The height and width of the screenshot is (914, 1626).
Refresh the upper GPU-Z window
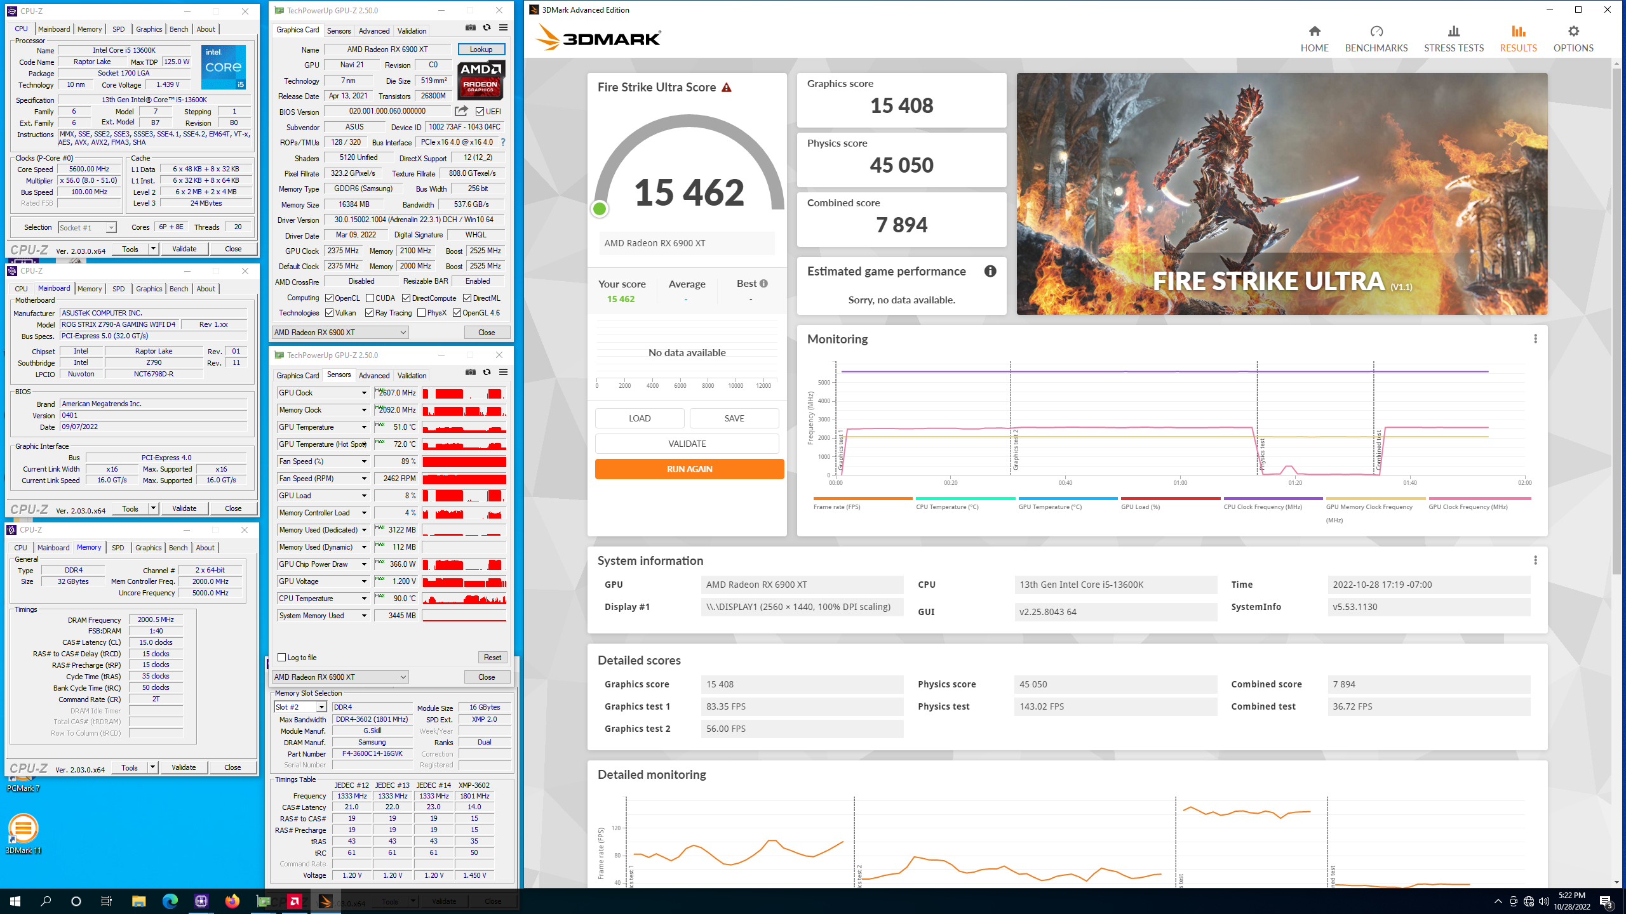(487, 28)
